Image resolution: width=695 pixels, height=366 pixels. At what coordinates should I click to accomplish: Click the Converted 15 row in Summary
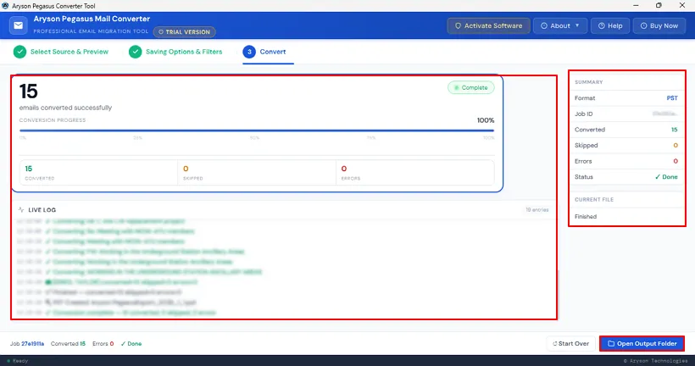(x=626, y=130)
